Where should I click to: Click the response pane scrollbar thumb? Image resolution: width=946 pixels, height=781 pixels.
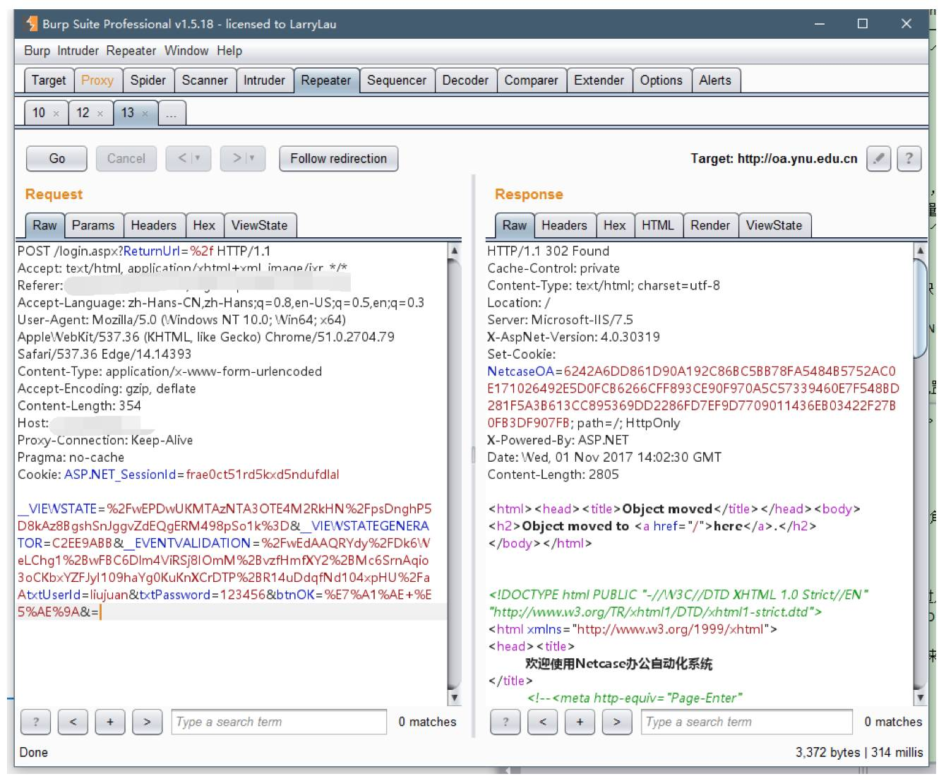[x=920, y=308]
